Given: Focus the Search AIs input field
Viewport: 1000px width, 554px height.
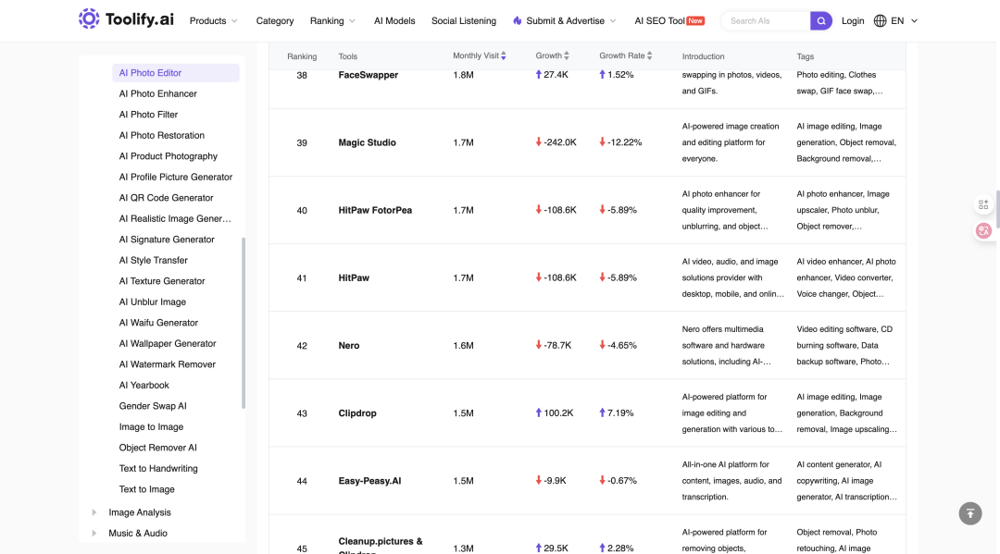Looking at the screenshot, I should (x=768, y=21).
